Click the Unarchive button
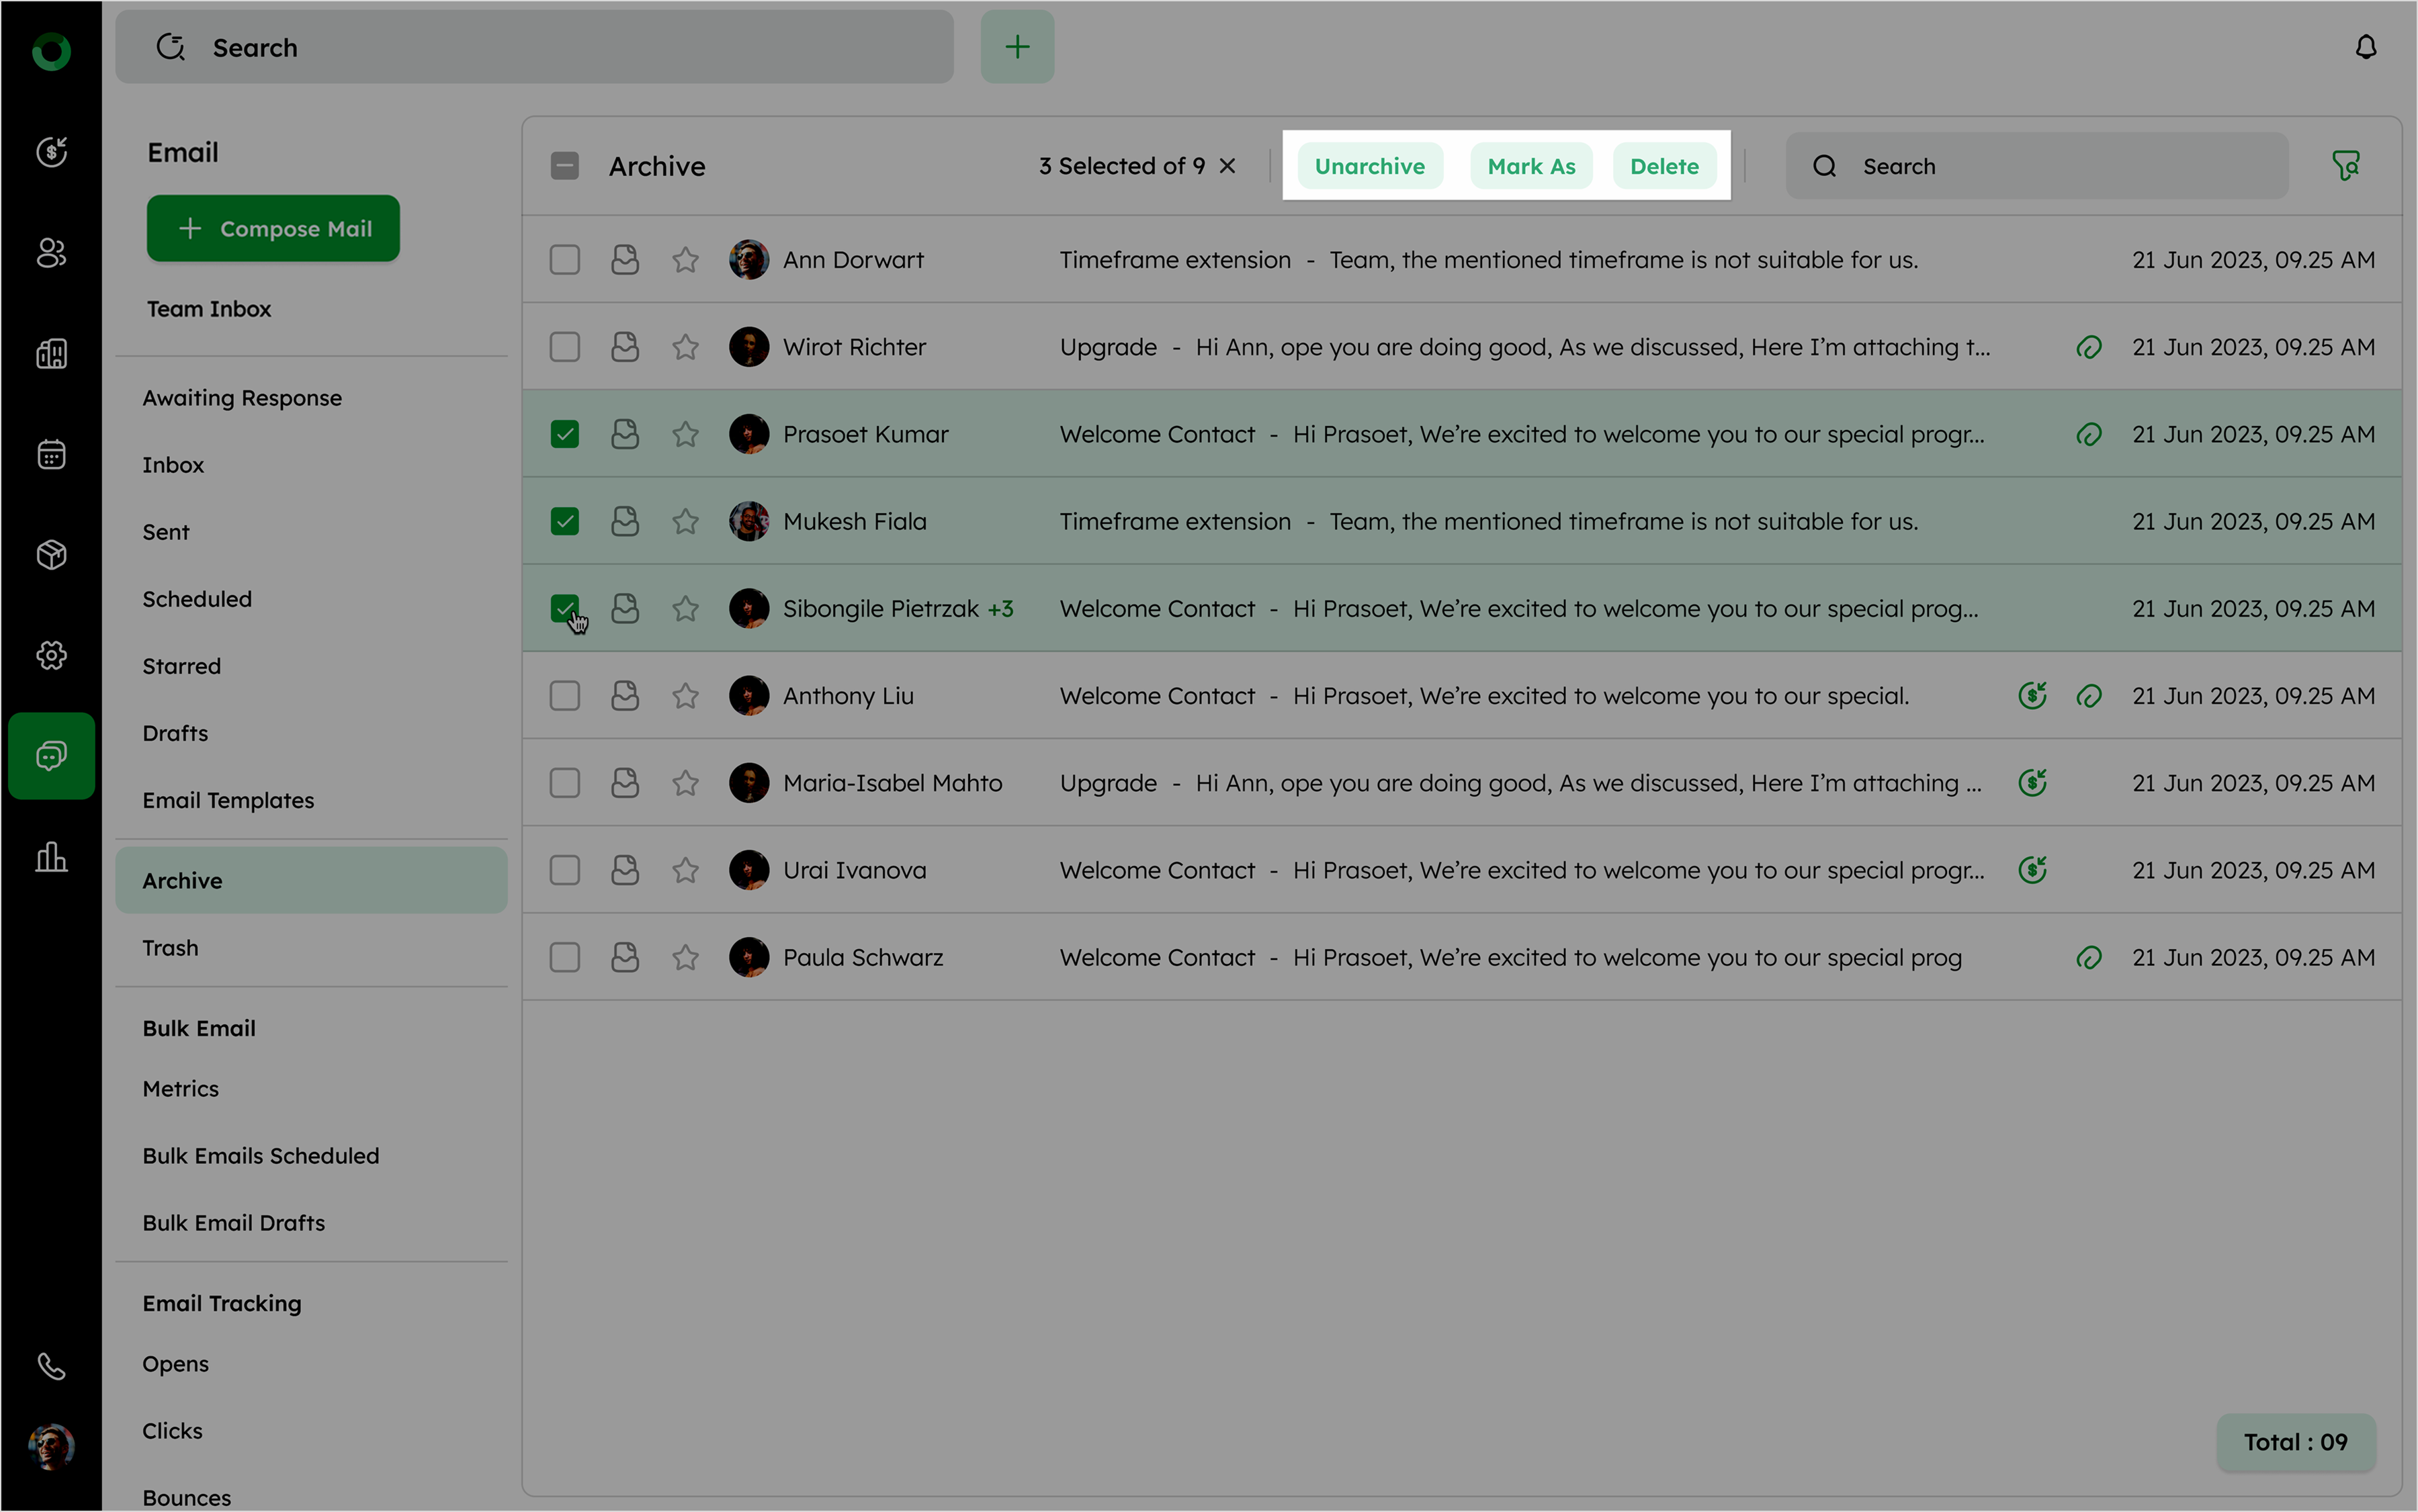2418x1512 pixels. point(1369,166)
